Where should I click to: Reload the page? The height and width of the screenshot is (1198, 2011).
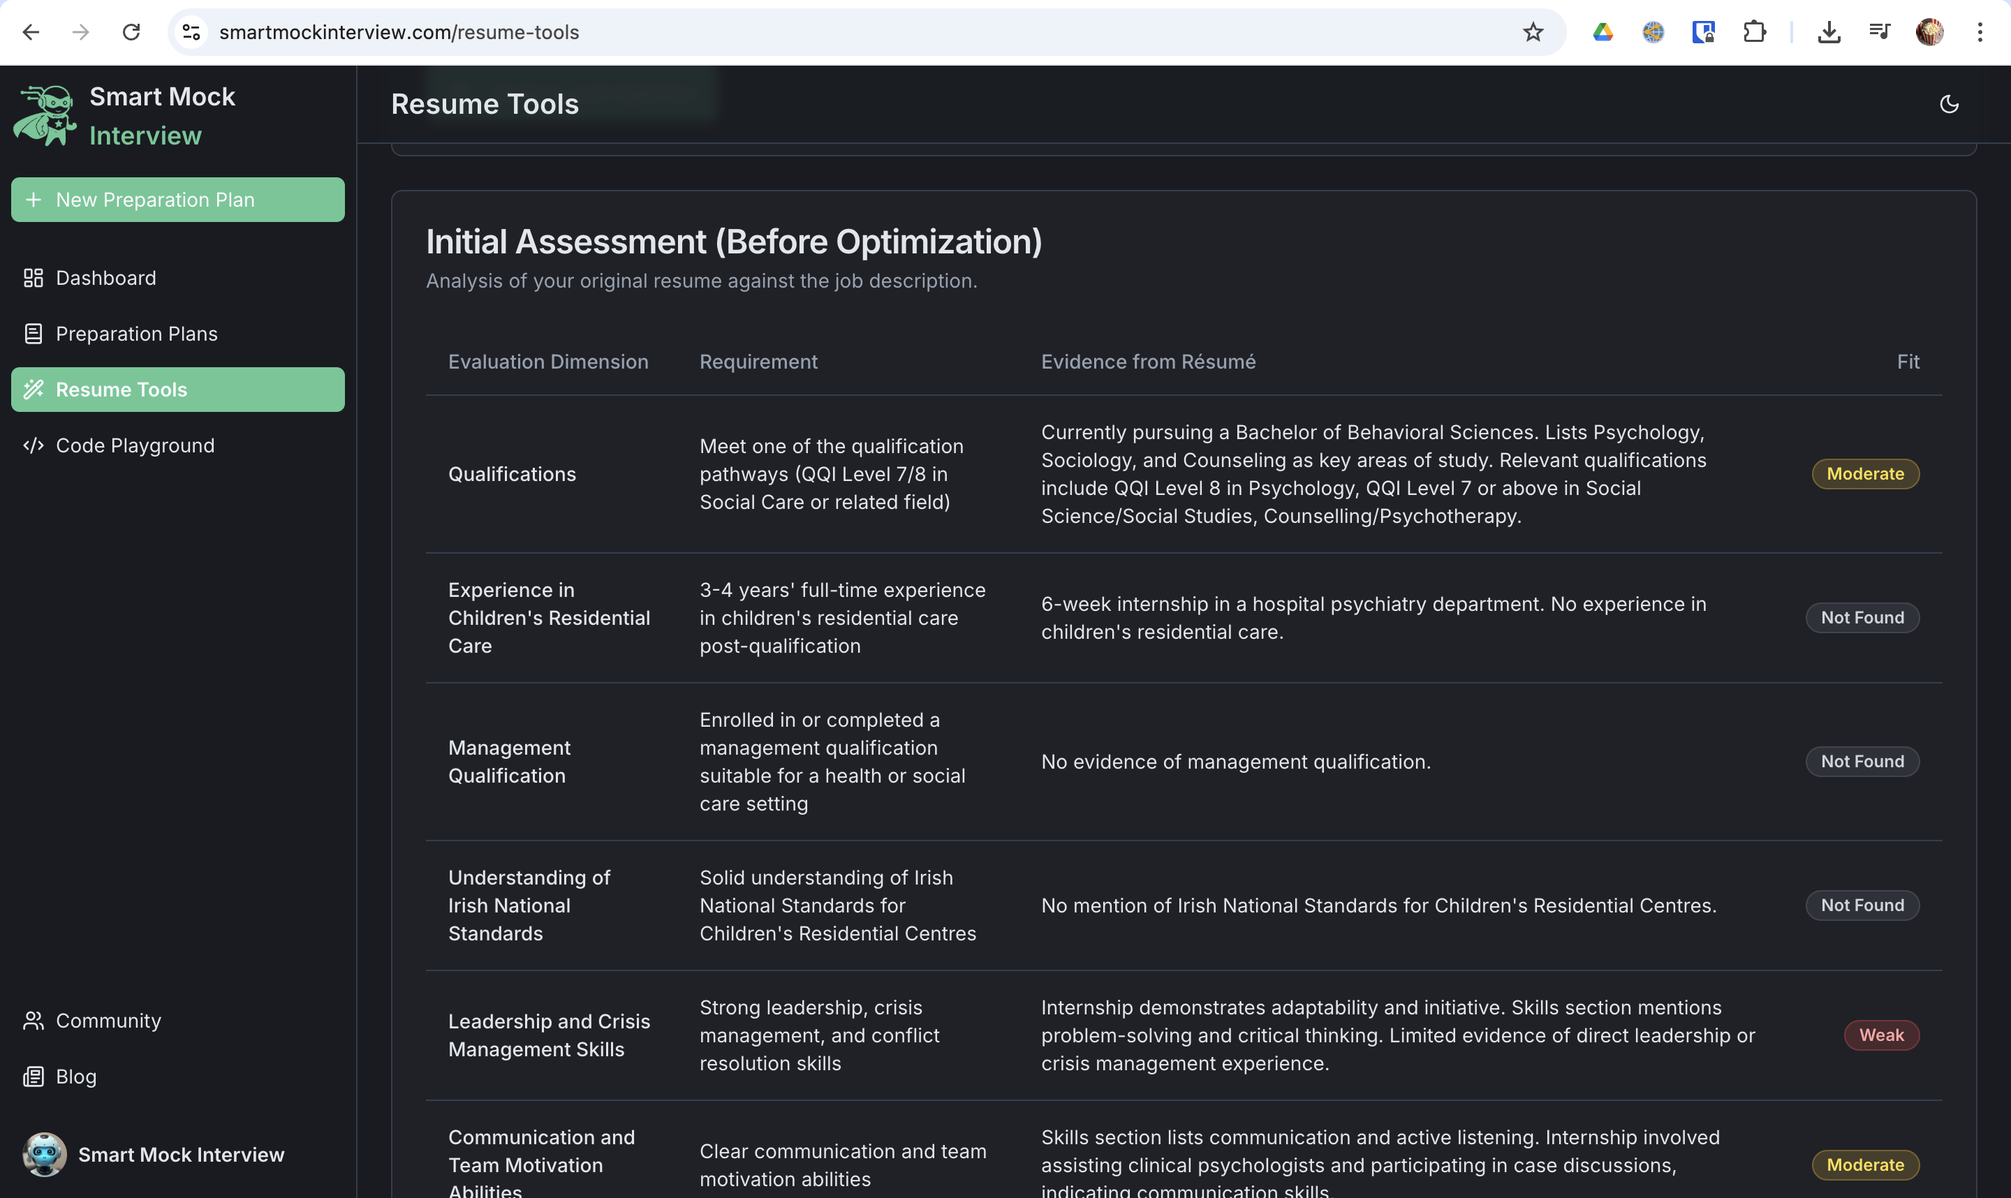click(131, 32)
